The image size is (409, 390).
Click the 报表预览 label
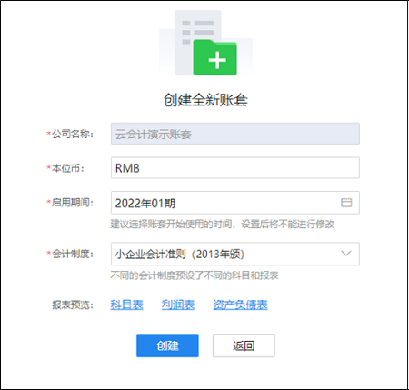click(73, 305)
